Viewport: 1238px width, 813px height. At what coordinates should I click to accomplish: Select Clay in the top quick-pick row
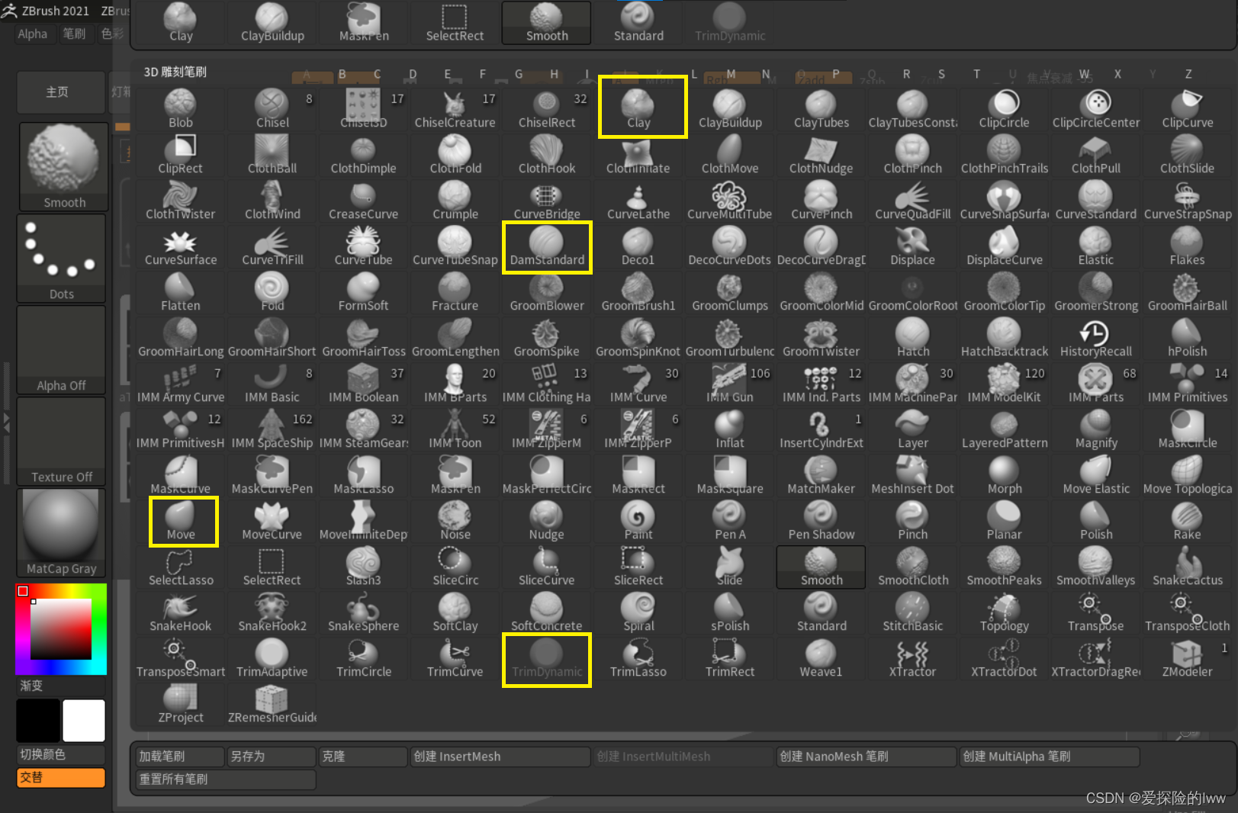181,22
